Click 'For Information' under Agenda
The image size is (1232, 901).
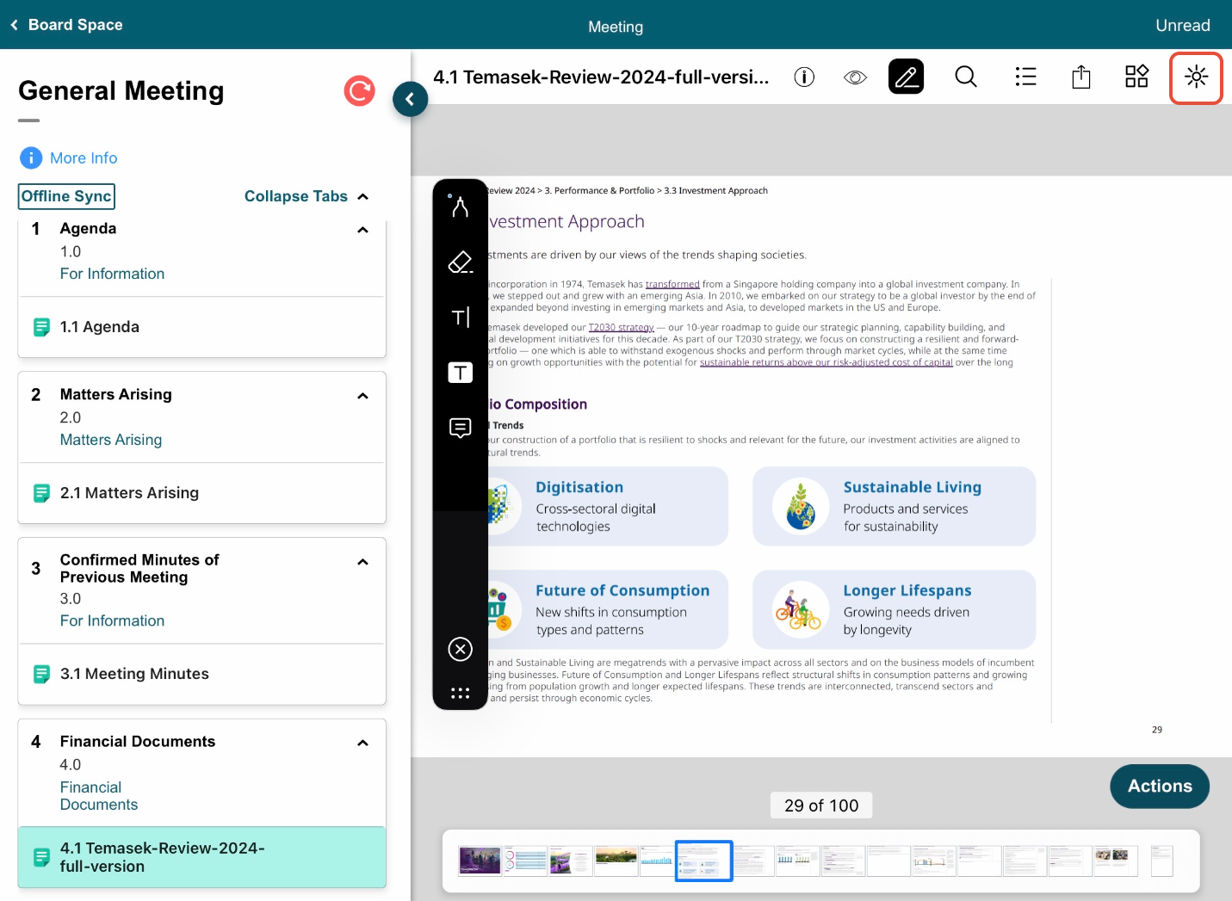pos(112,274)
